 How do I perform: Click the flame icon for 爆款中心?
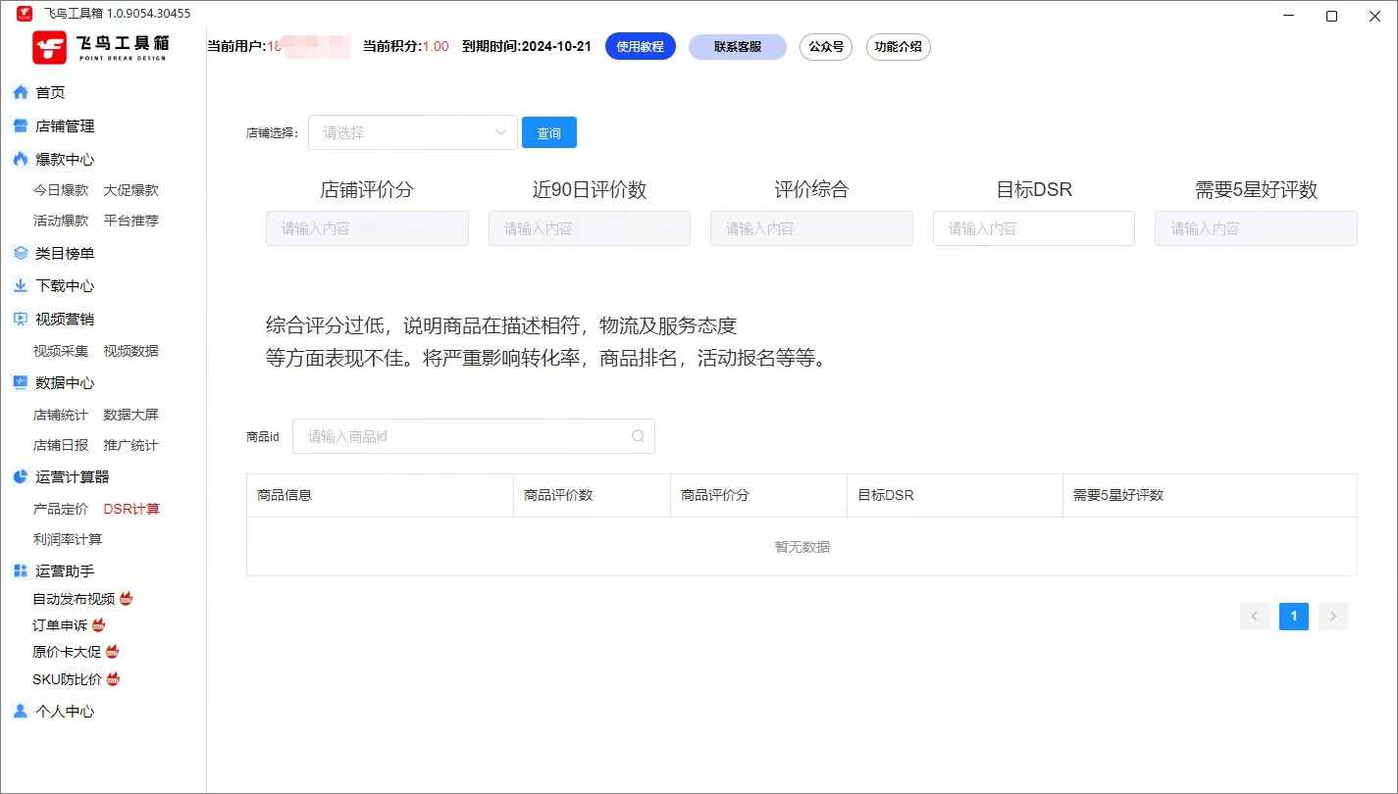[20, 159]
